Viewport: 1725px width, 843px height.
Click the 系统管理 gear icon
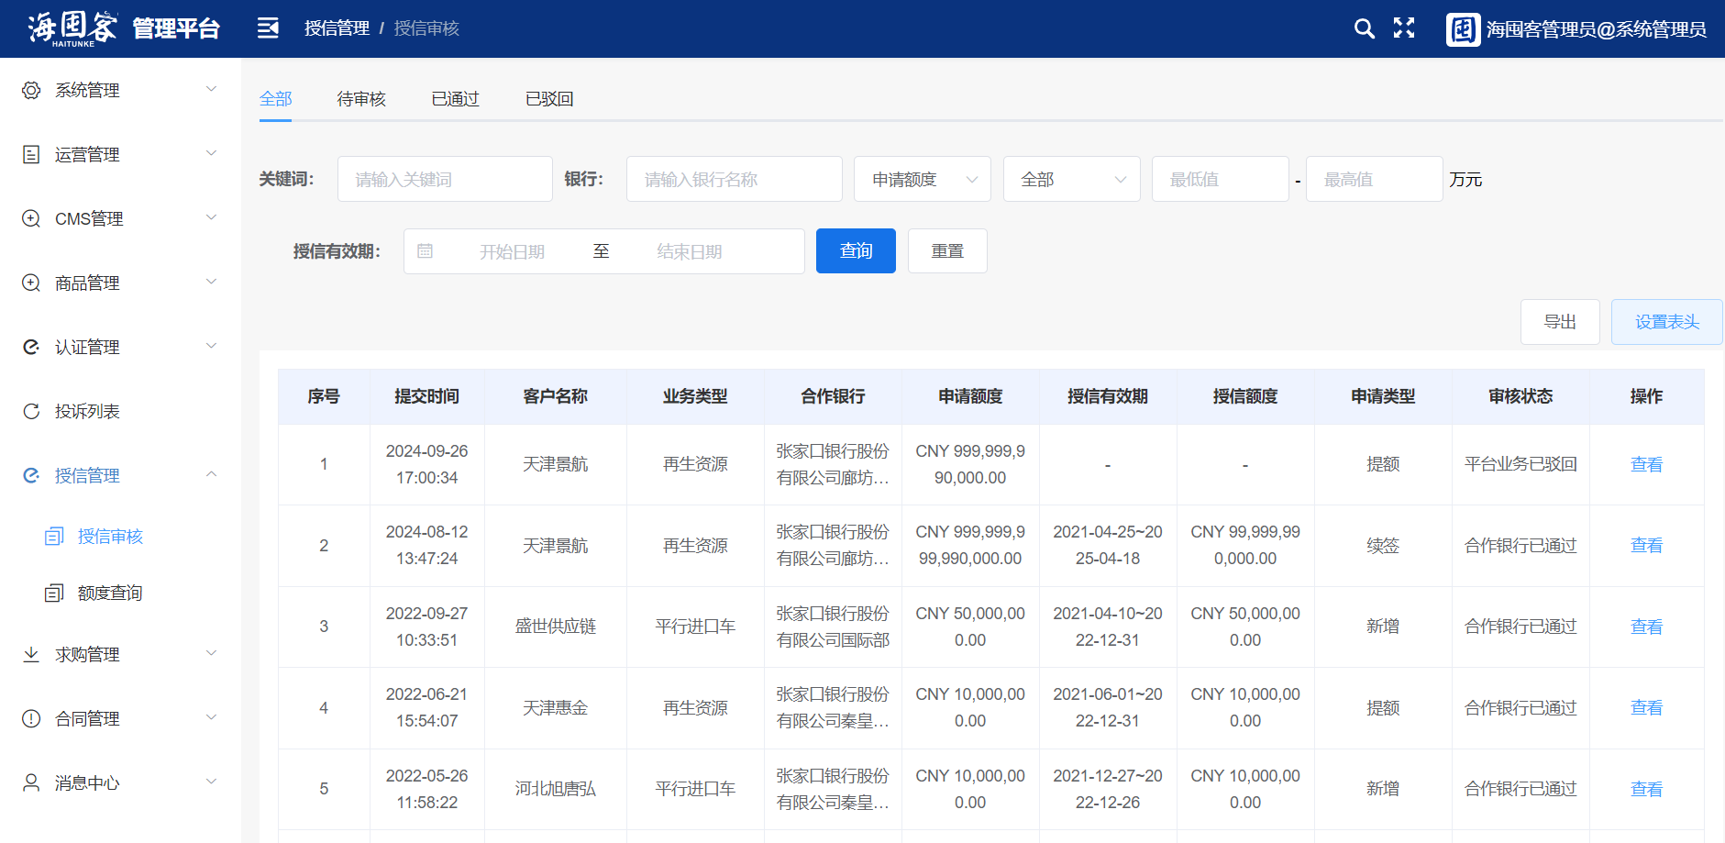pyautogui.click(x=31, y=90)
